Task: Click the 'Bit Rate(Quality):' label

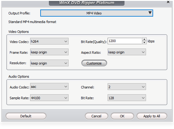Action: [x=94, y=42]
